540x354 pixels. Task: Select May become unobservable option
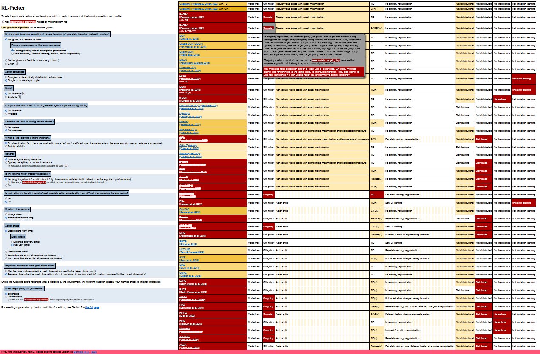click(6, 270)
